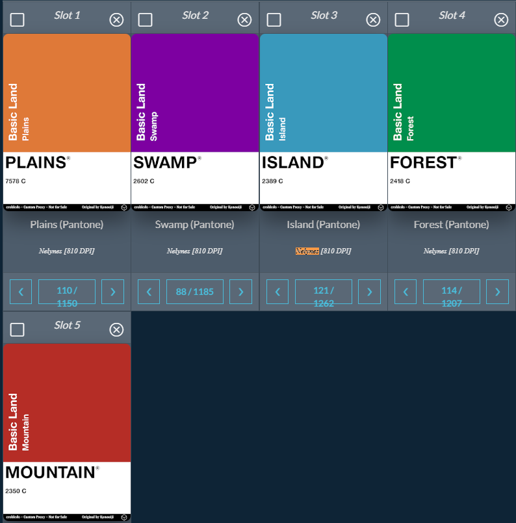The width and height of the screenshot is (516, 523).
Task: Remove the card in Slot 3
Action: pos(373,20)
